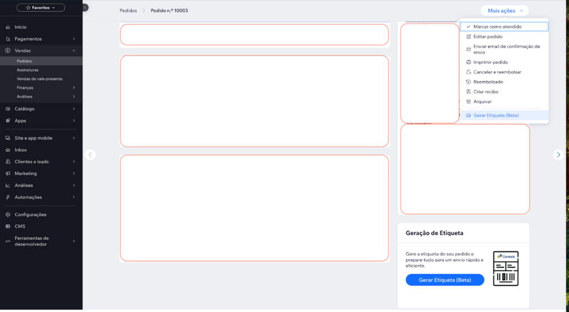Click the CMS label in sidebar
This screenshot has height=312, width=569.
[20, 226]
